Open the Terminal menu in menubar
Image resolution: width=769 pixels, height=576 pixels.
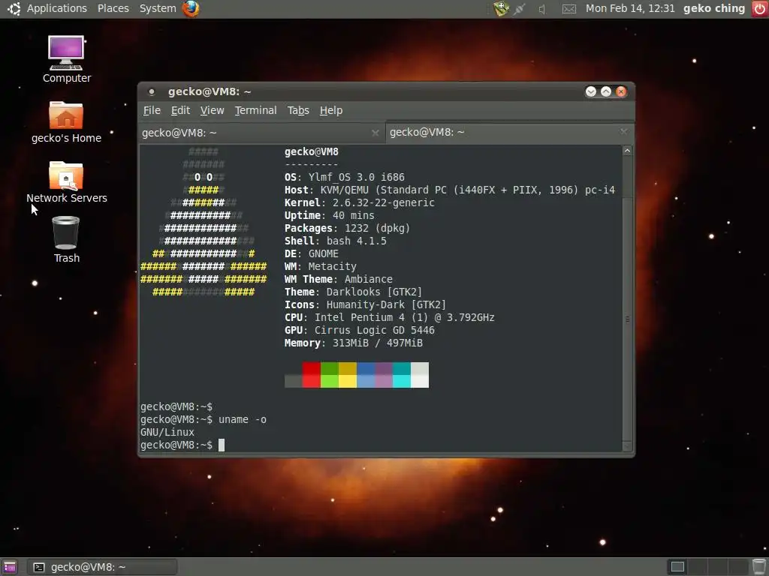(255, 110)
